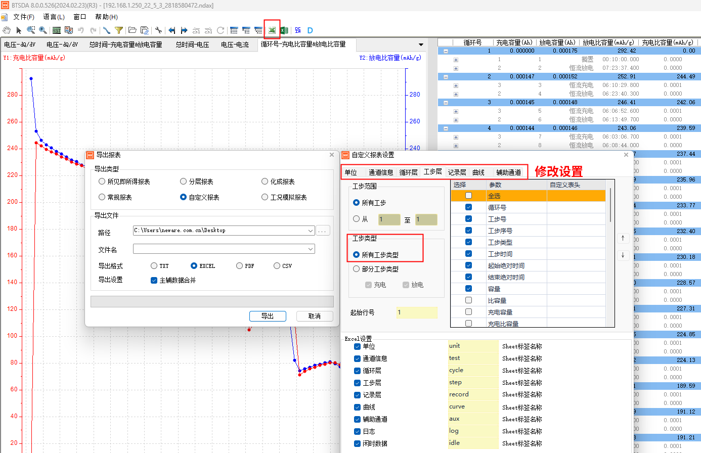Click the dark green Excel icon
This screenshot has width=701, height=453.
click(x=284, y=30)
